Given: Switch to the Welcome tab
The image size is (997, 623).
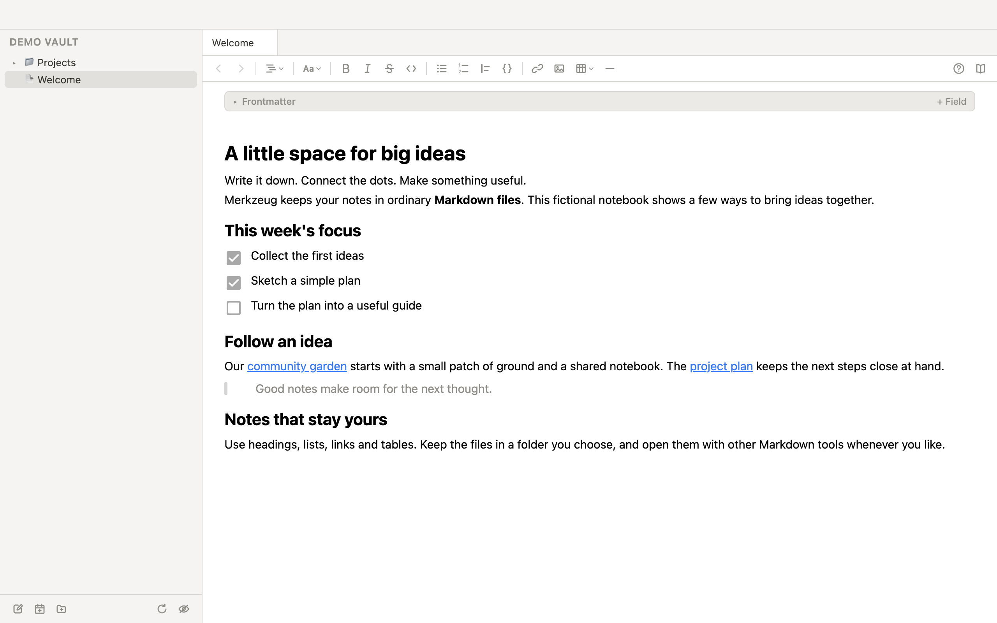Looking at the screenshot, I should point(240,43).
